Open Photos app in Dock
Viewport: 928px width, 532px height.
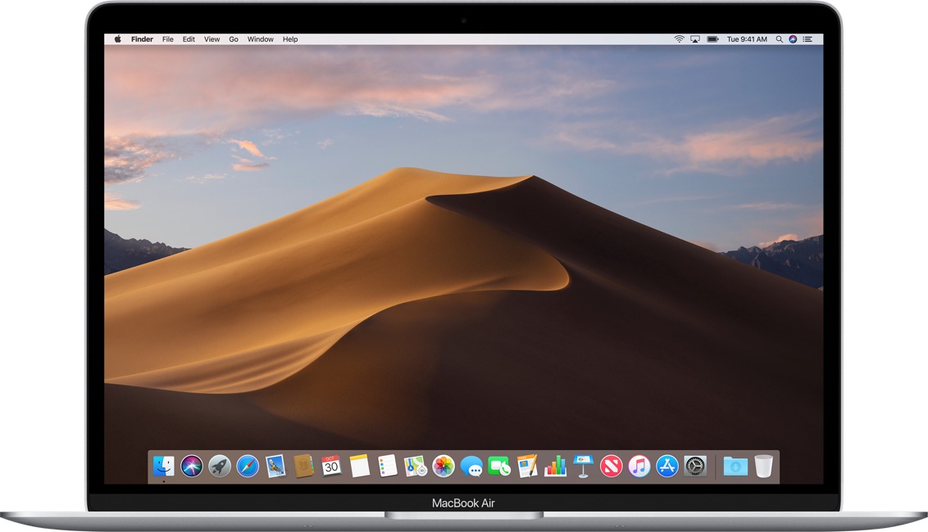[444, 467]
